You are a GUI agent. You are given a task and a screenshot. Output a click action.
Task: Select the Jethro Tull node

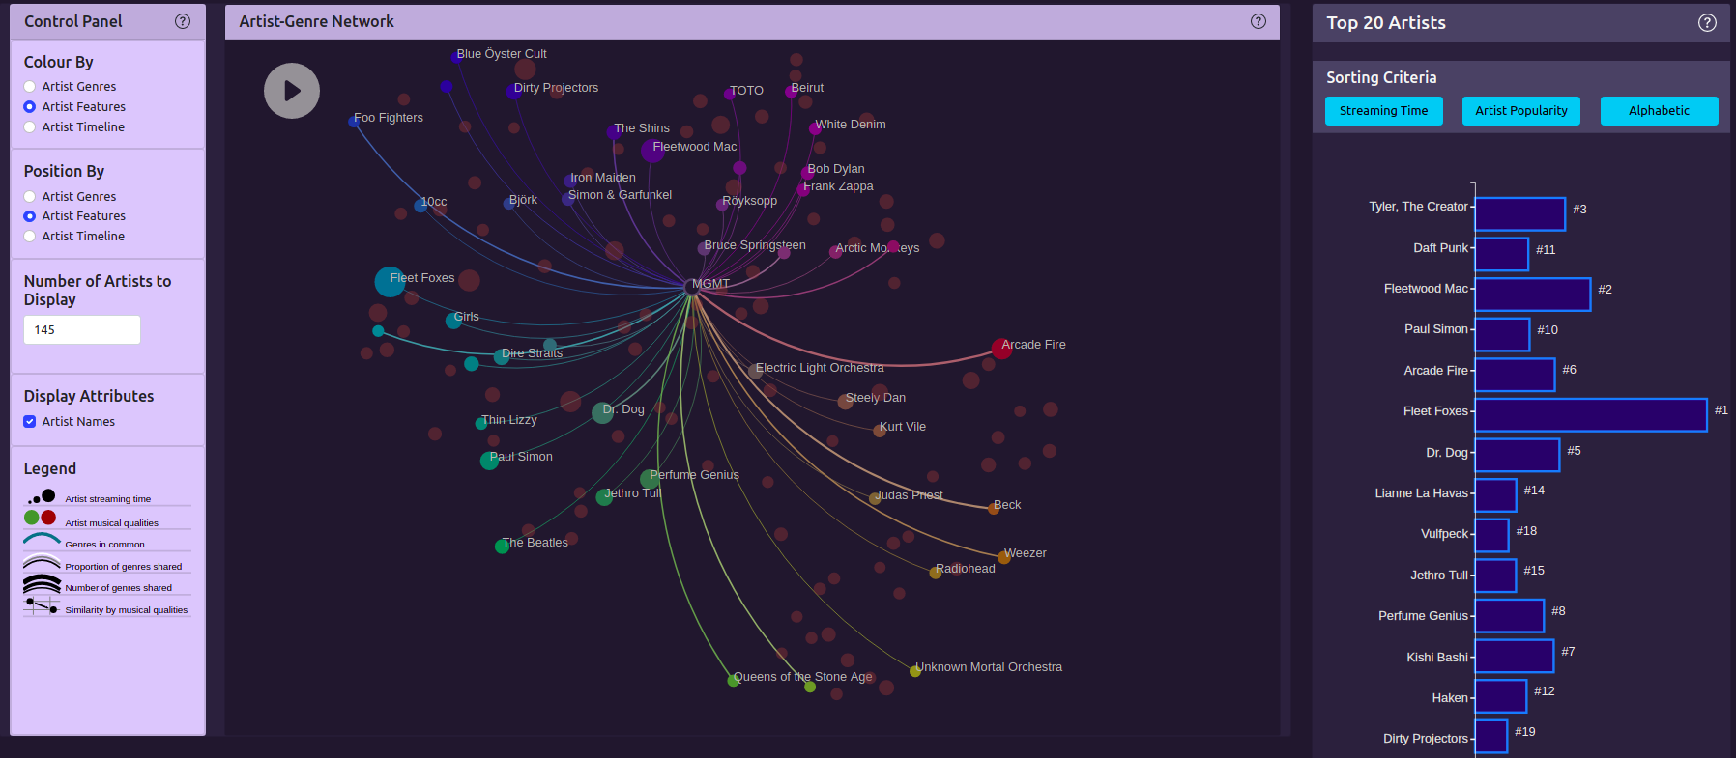click(604, 497)
